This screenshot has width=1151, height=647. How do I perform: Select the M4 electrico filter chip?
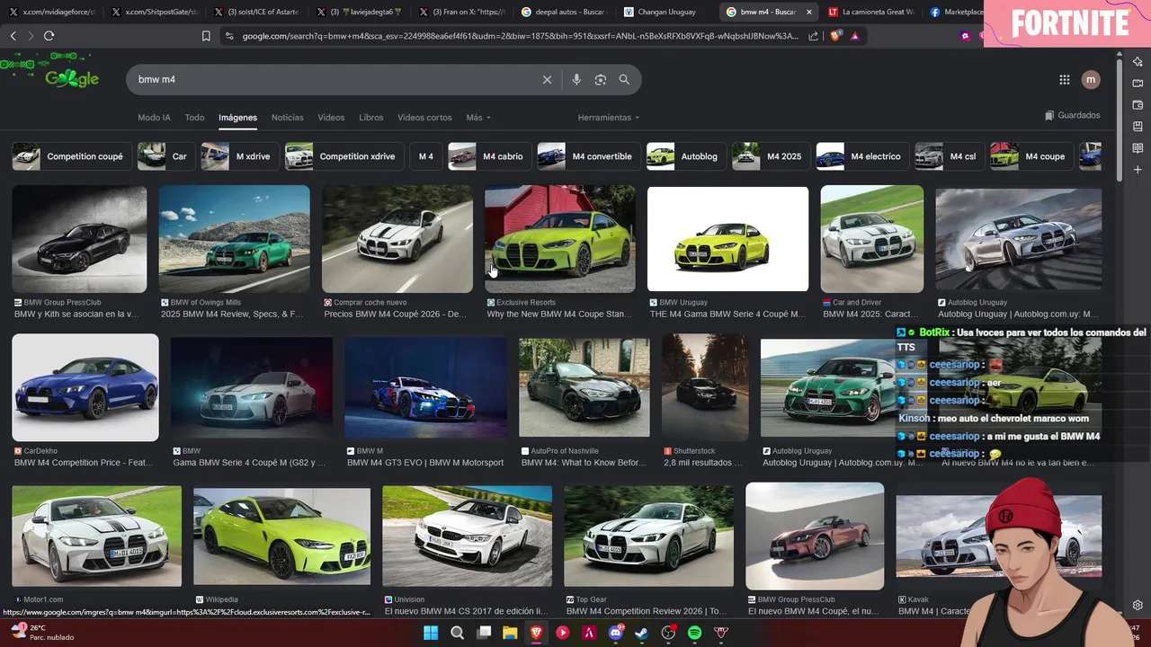(861, 156)
